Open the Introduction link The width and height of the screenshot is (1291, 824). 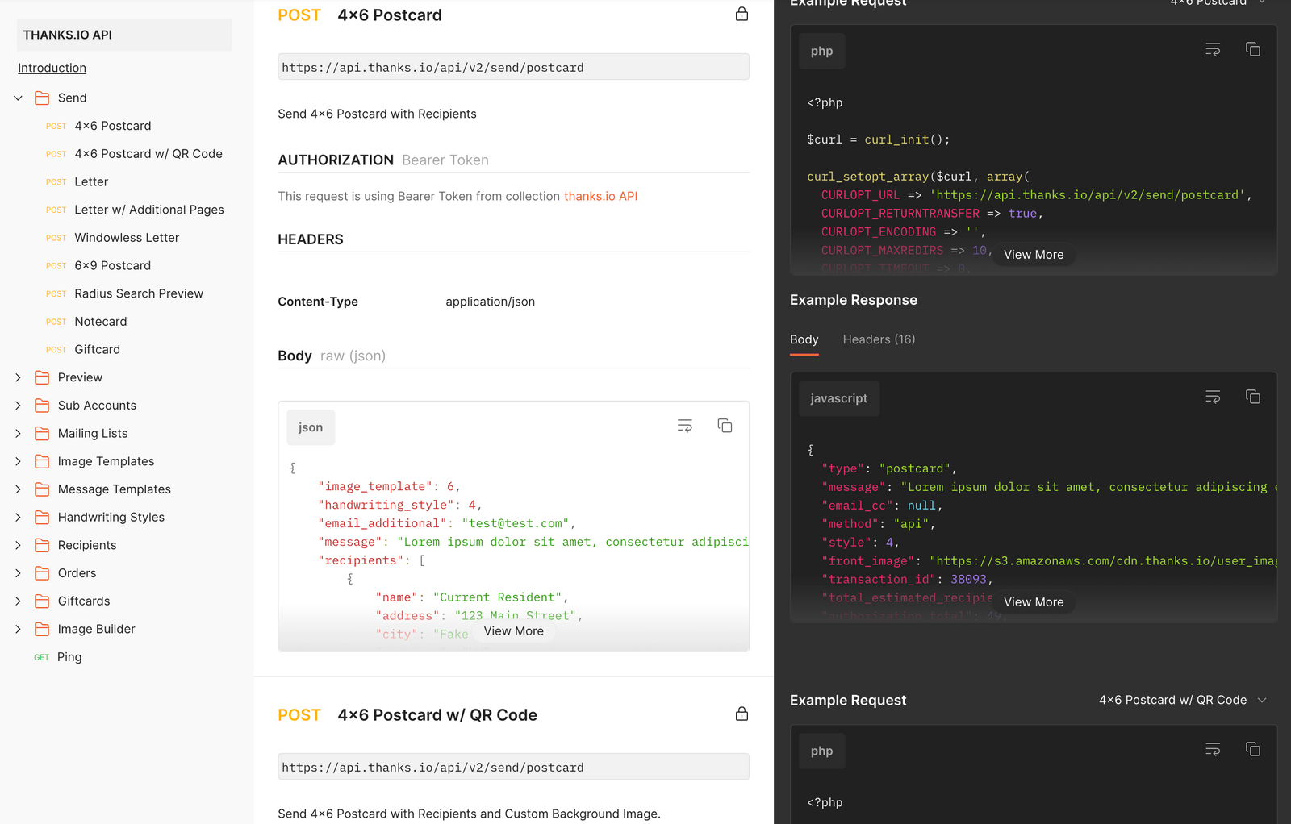52,69
